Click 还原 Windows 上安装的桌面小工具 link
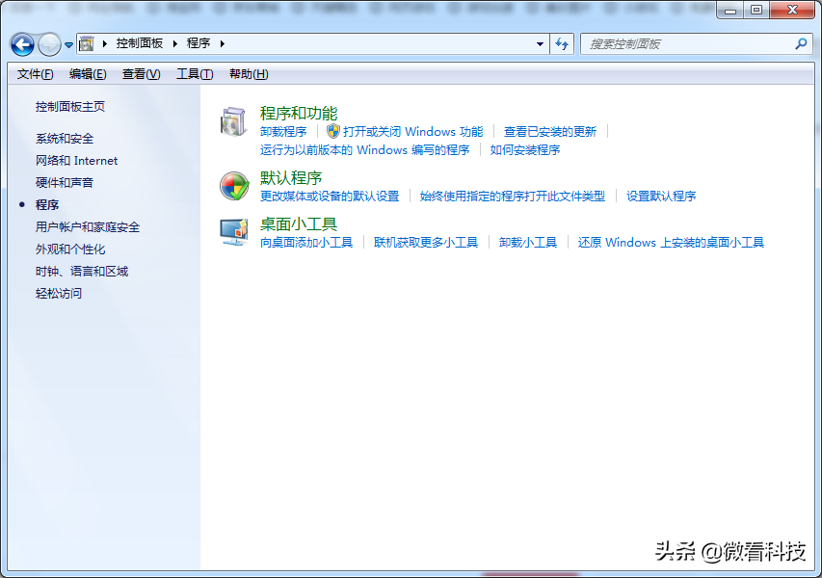Screen dimensions: 822x578 [x=671, y=242]
